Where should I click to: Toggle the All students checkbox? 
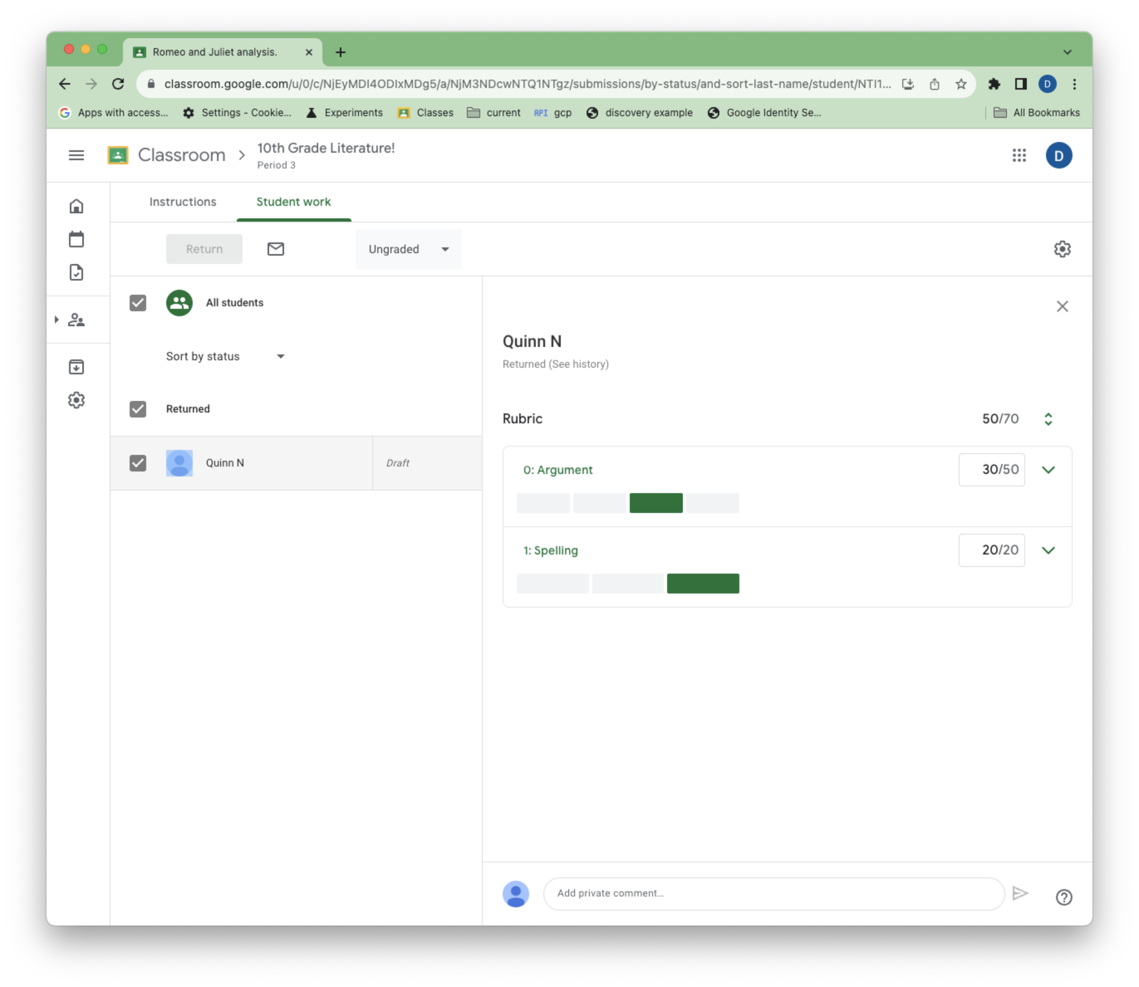[137, 302]
